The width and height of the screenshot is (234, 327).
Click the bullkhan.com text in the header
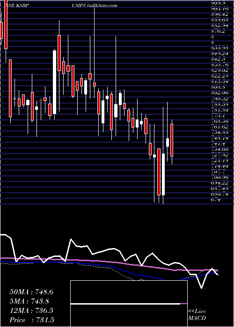pyautogui.click(x=102, y=6)
